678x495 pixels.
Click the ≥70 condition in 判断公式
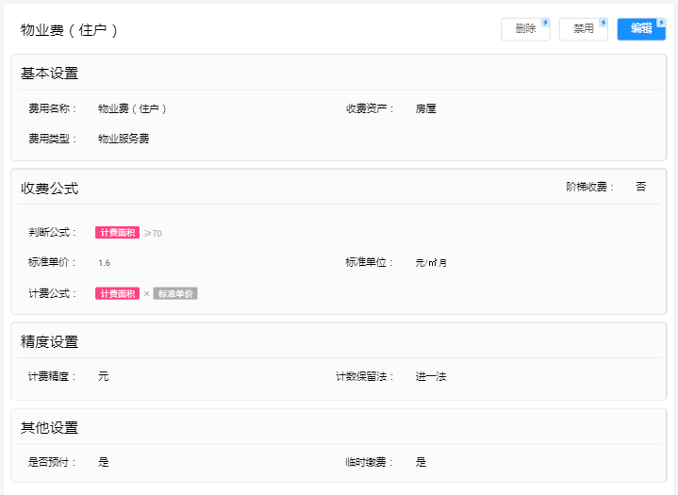[x=153, y=233]
